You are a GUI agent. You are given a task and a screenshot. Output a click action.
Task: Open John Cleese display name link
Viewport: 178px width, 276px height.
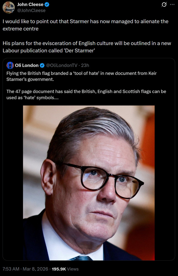click(x=30, y=5)
